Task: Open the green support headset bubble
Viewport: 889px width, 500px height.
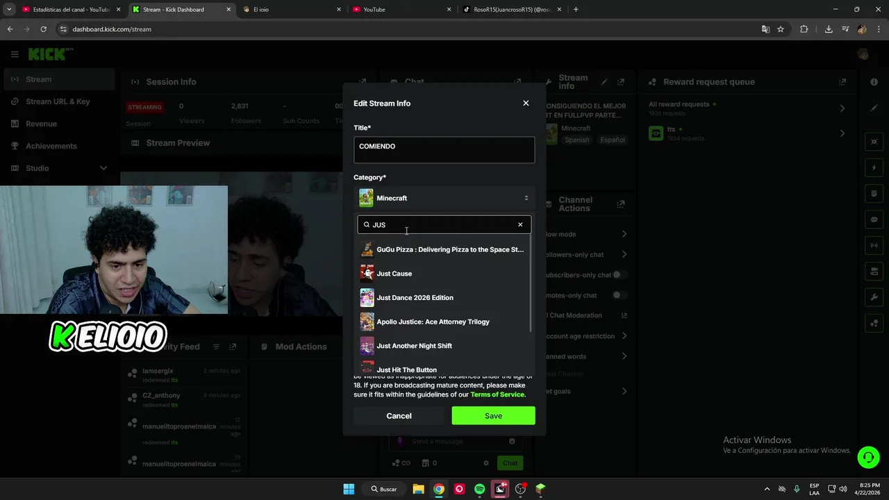Action: [x=868, y=457]
